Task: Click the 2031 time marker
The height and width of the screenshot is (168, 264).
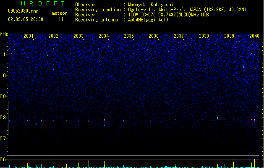Action: [x=28, y=36]
